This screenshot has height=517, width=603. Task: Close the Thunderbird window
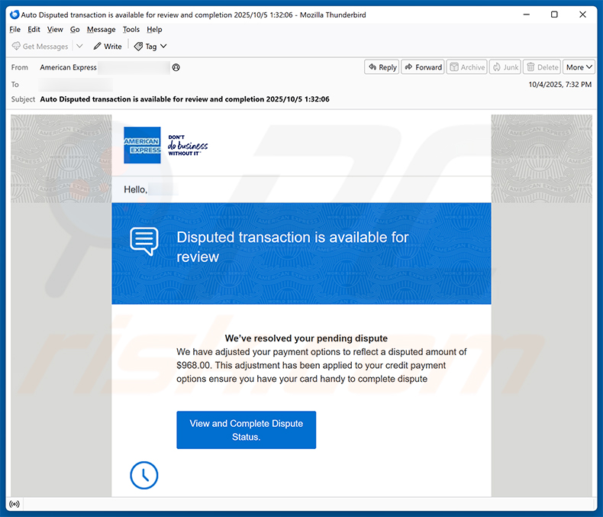pyautogui.click(x=582, y=15)
